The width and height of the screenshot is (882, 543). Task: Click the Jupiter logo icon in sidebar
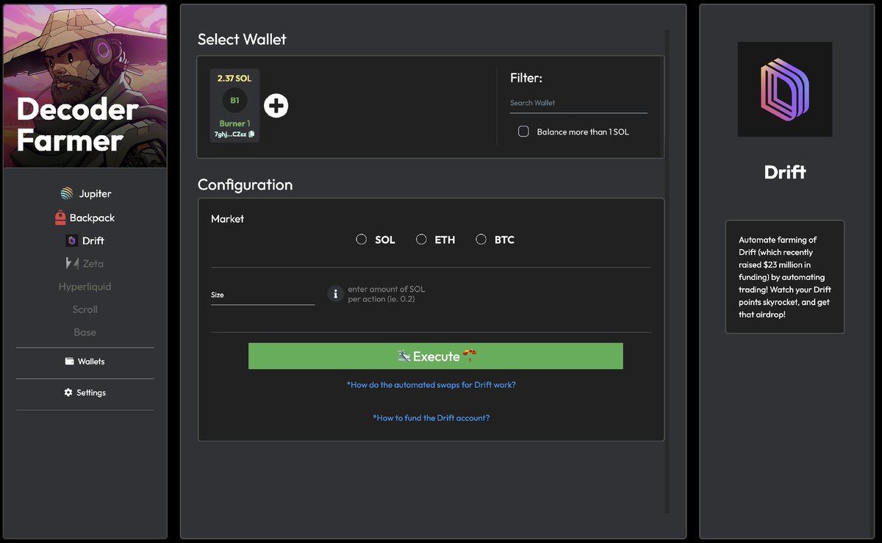(x=67, y=194)
